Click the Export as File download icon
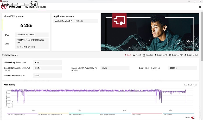 pos(155,55)
